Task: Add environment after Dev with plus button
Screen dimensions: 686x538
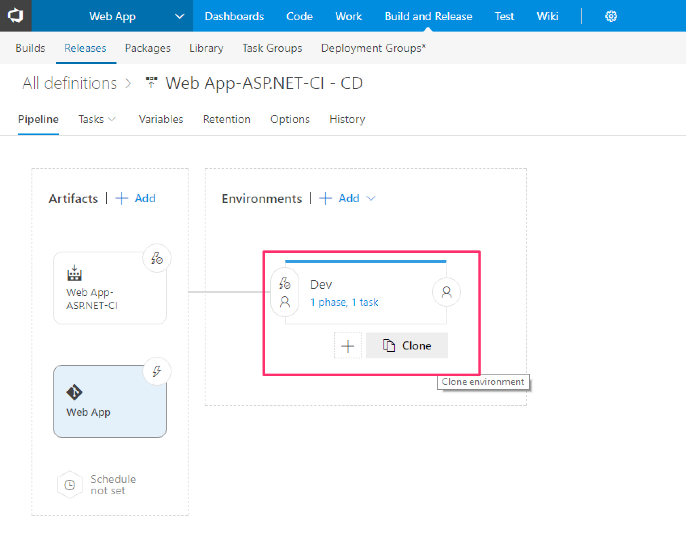Action: pos(348,346)
